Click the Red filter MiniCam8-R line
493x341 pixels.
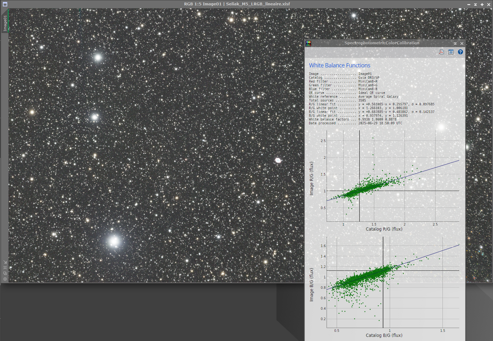click(343, 81)
